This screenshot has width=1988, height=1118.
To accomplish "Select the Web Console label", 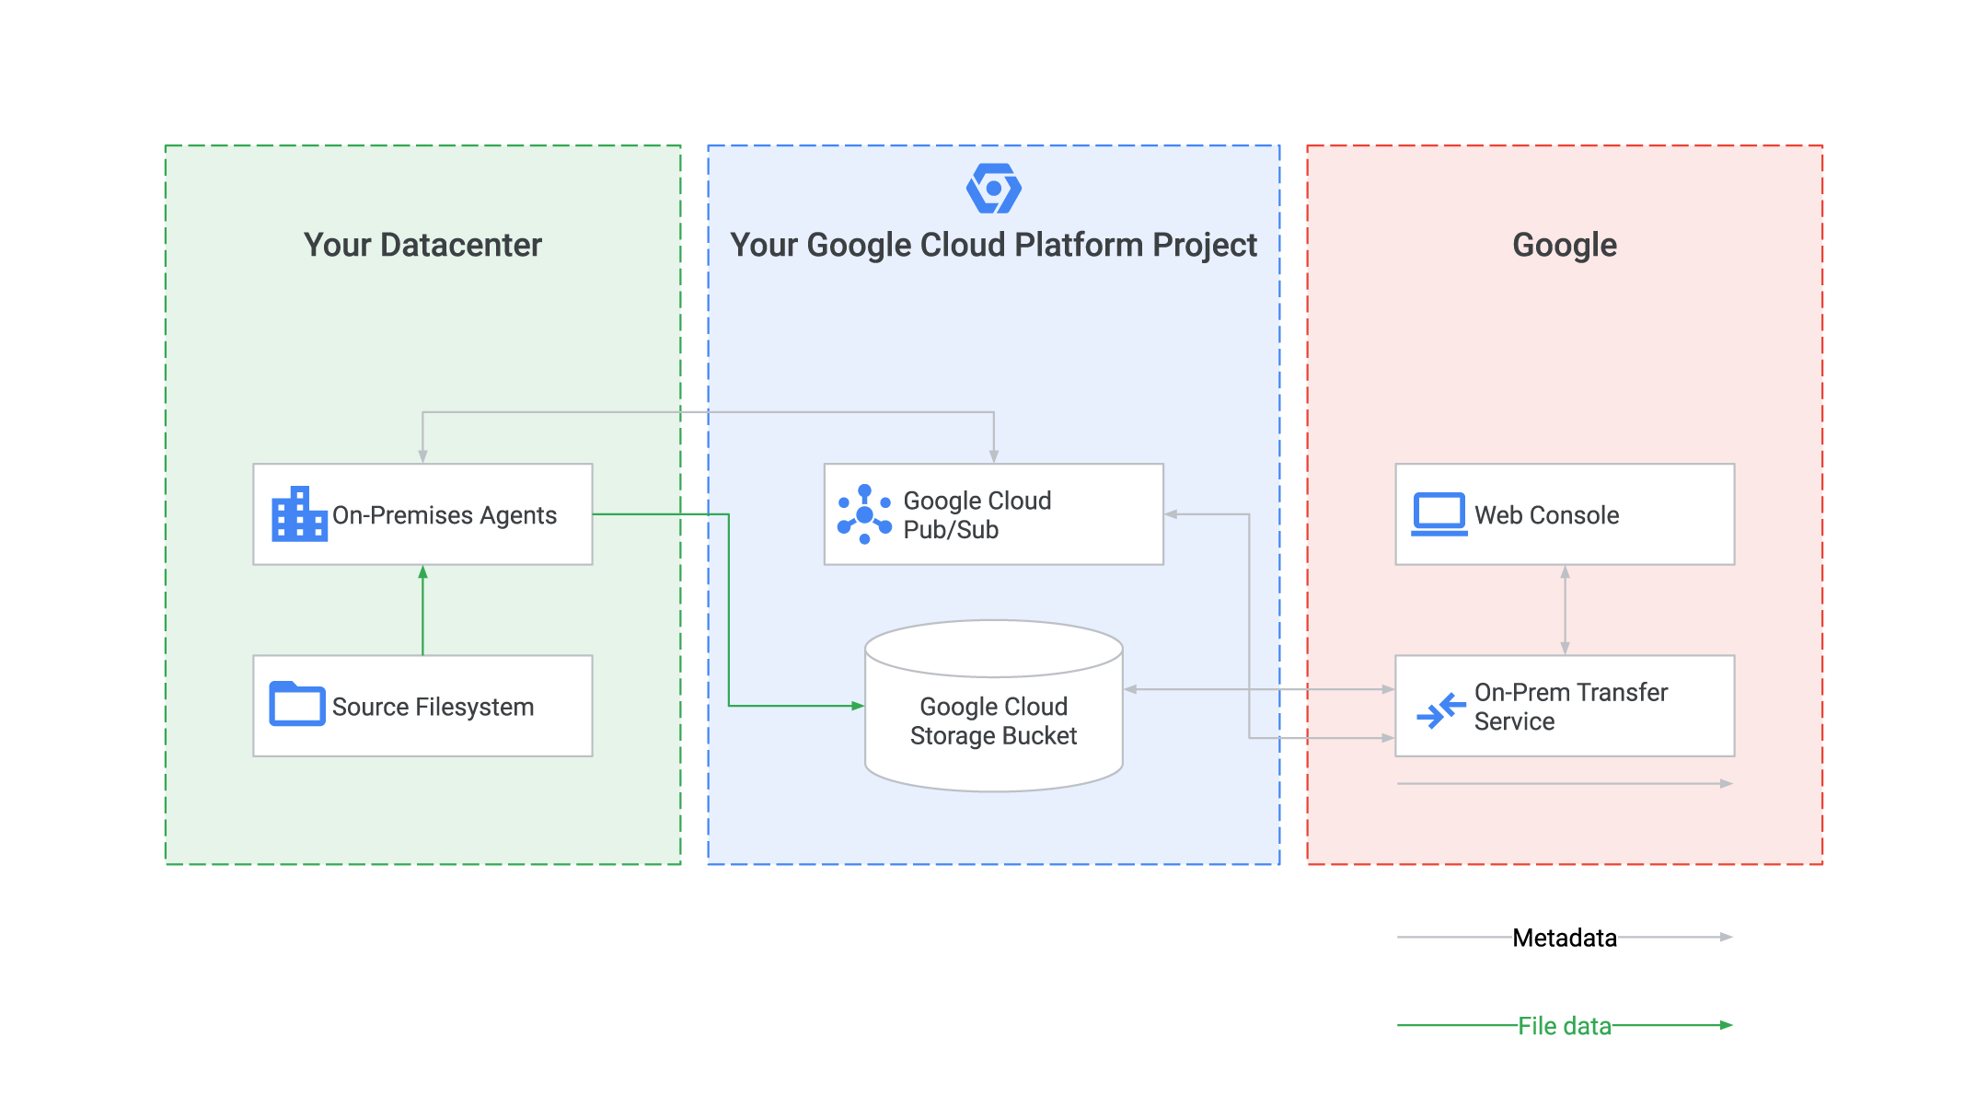I will (x=1546, y=515).
